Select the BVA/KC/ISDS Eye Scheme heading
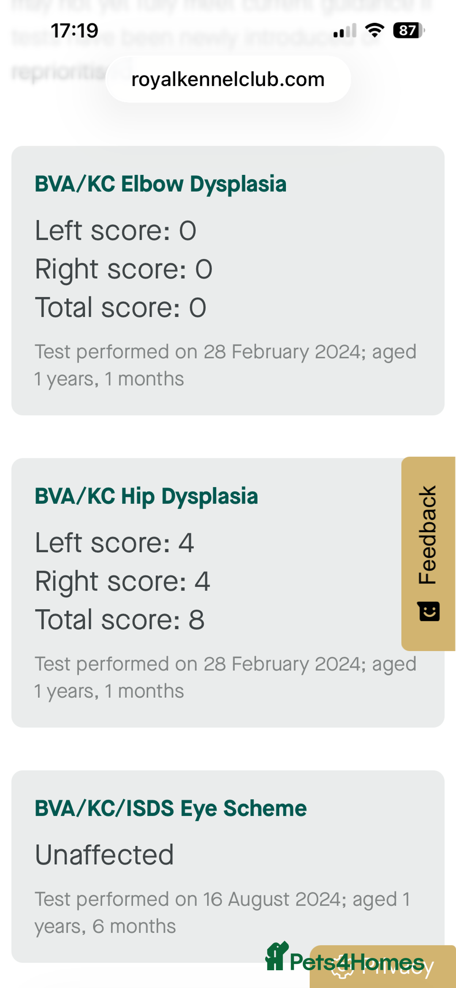Image resolution: width=456 pixels, height=988 pixels. (171, 808)
